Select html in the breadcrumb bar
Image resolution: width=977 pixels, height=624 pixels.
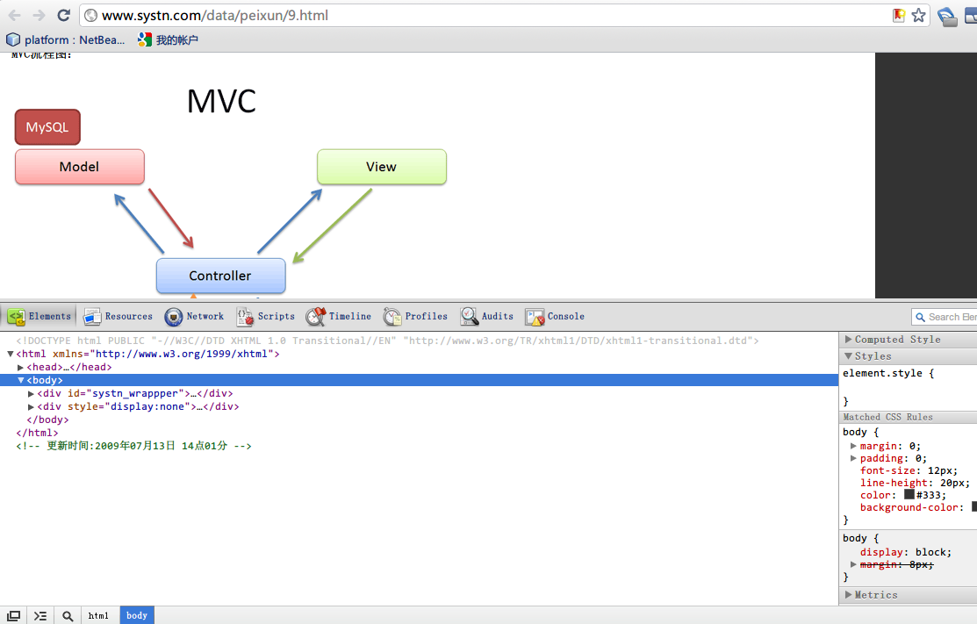(98, 616)
